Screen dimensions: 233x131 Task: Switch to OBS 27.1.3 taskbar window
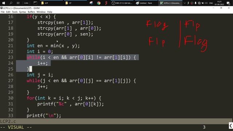point(122,3)
